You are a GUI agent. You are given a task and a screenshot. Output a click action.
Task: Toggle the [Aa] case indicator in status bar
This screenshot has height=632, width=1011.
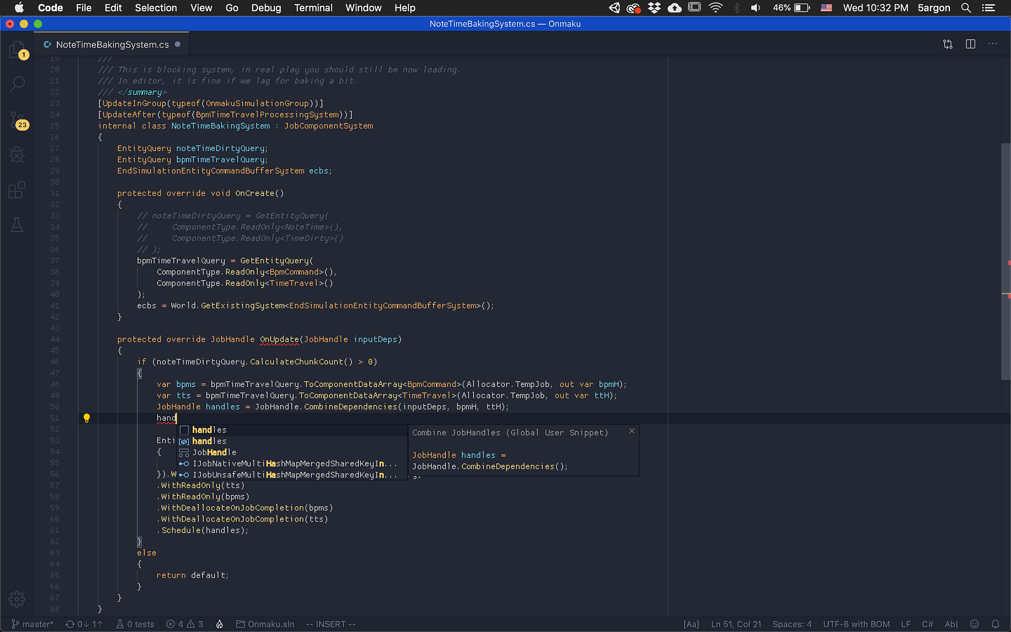[691, 624]
